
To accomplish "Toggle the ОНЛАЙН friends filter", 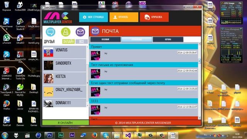I will 69,42.
